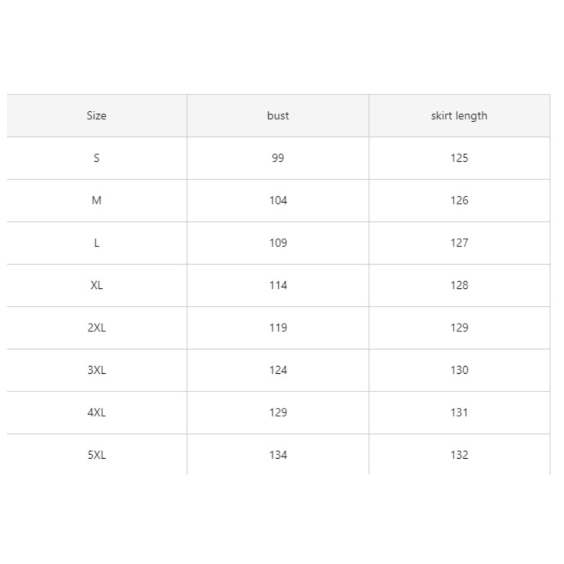
Task: Select the S size cell
Action: coord(97,158)
